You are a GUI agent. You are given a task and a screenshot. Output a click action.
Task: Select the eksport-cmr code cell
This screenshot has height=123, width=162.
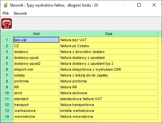coord(36,69)
